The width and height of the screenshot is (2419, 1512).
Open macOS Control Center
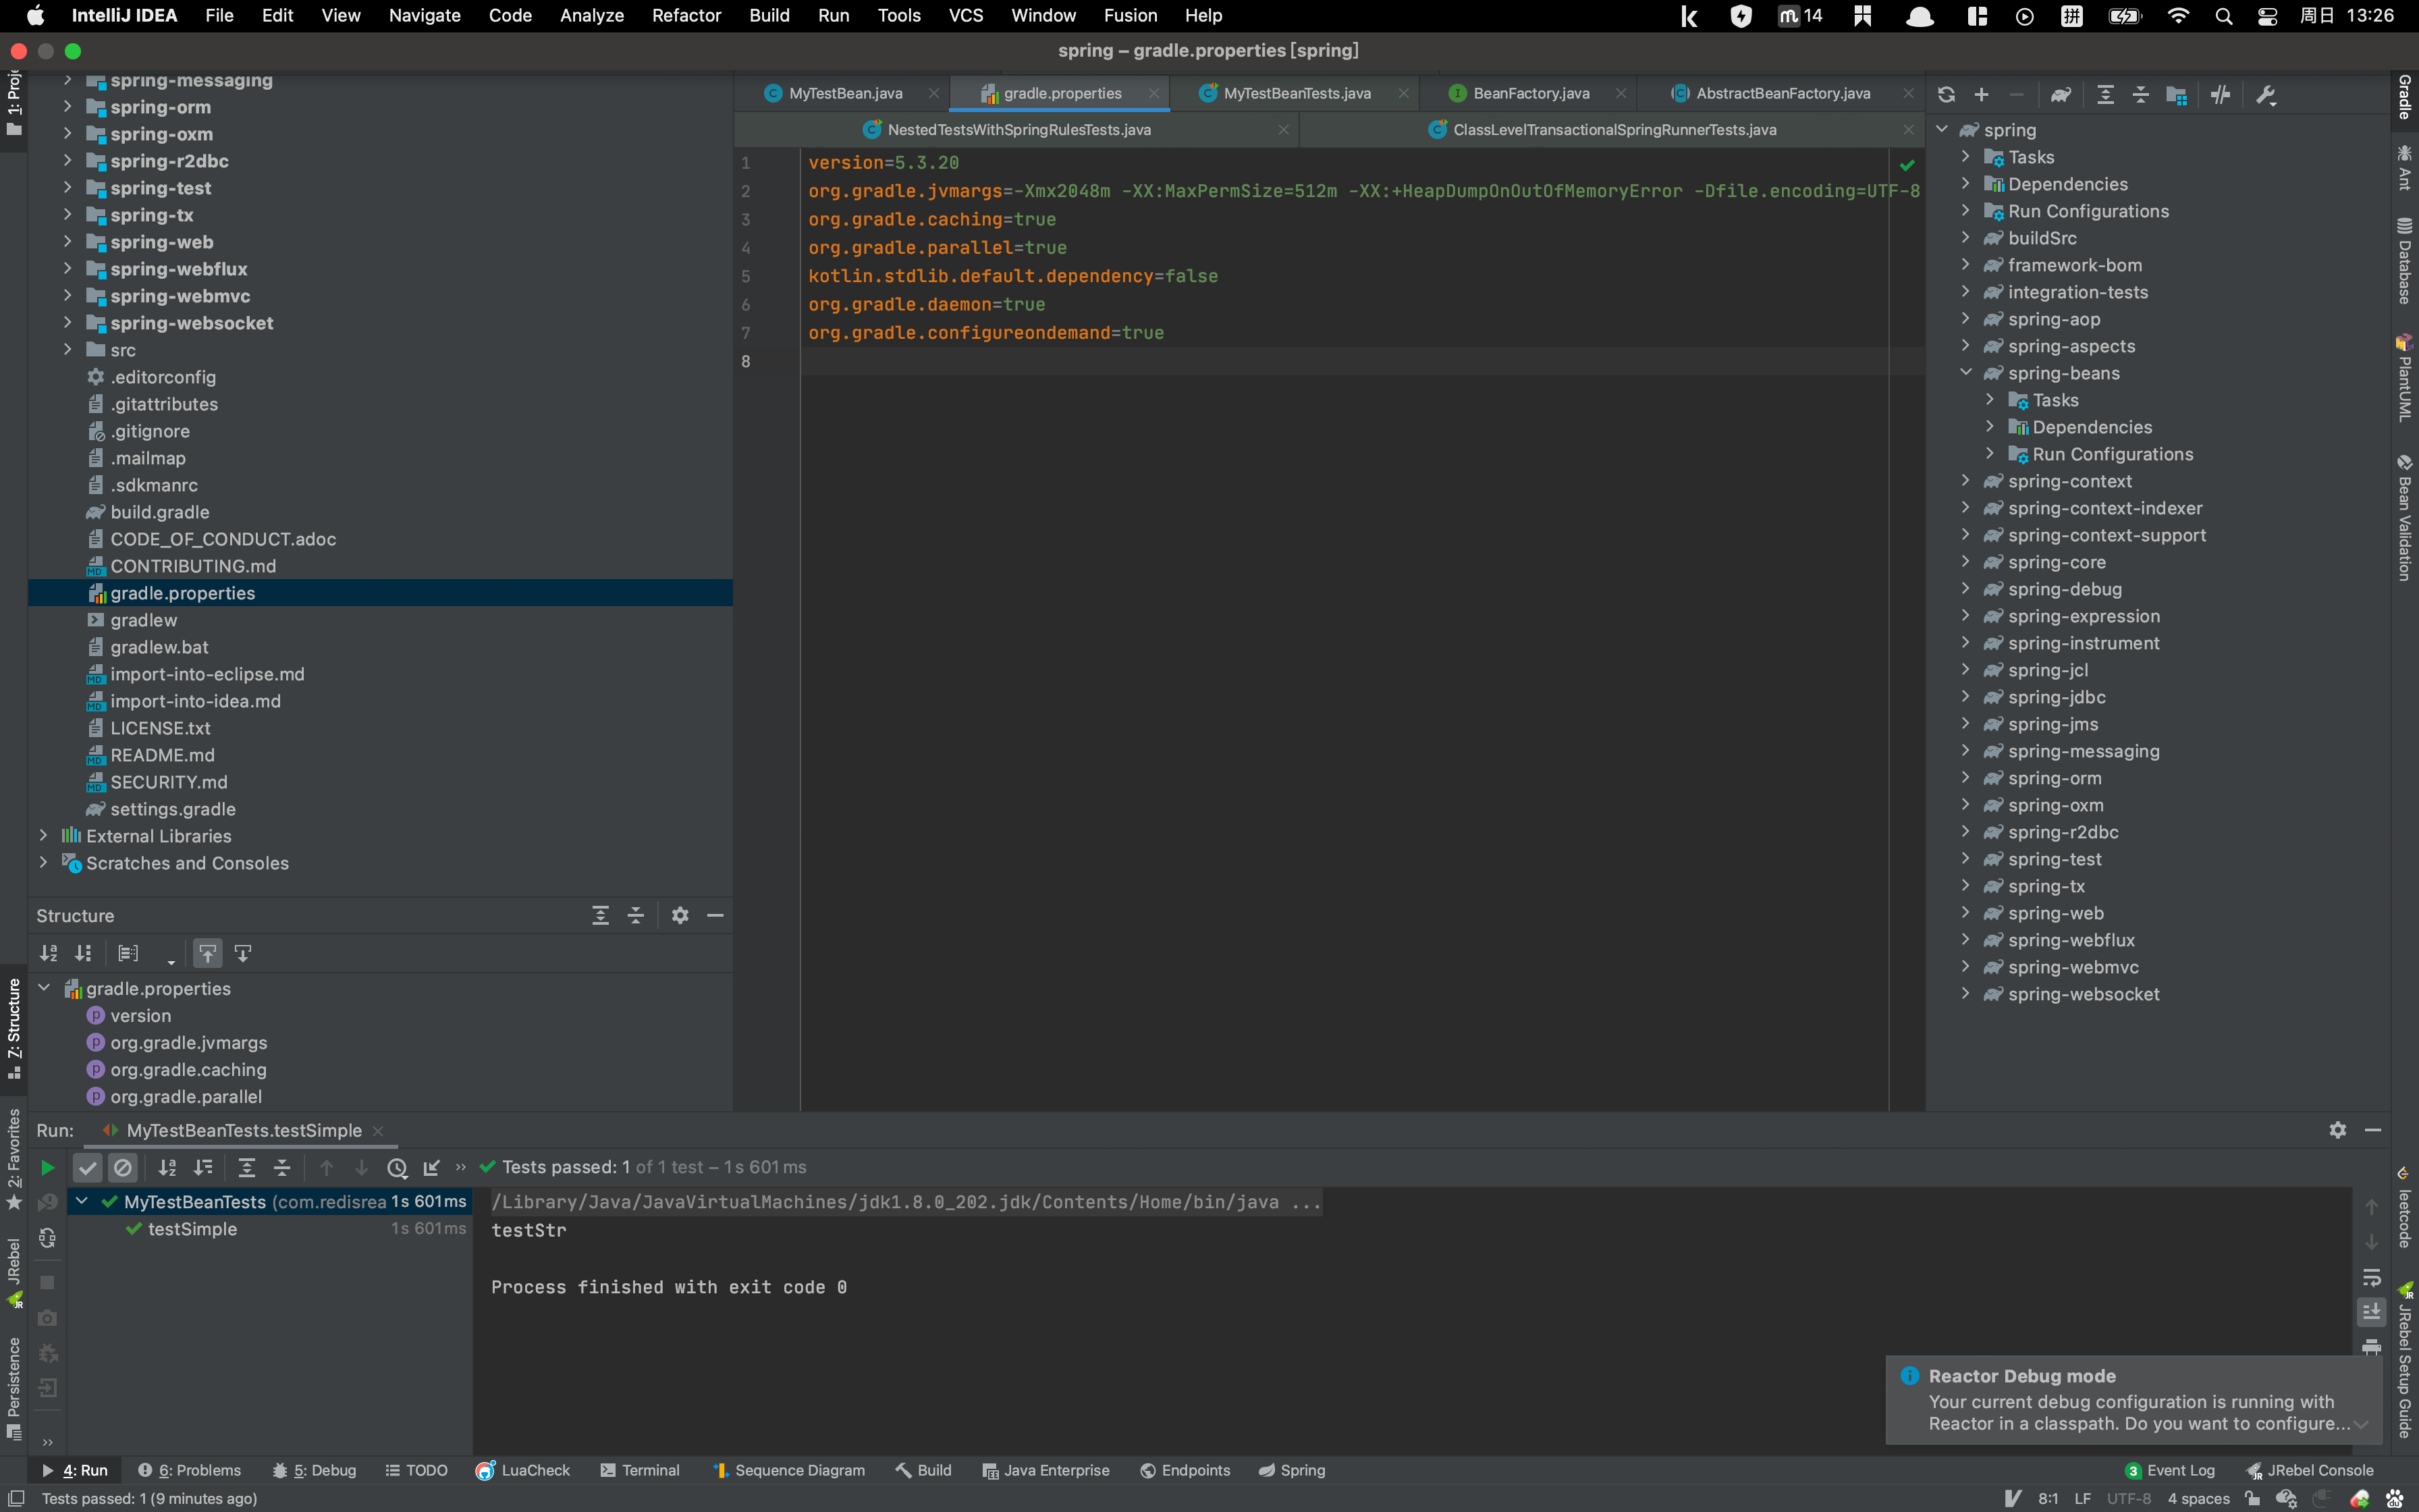point(2267,16)
